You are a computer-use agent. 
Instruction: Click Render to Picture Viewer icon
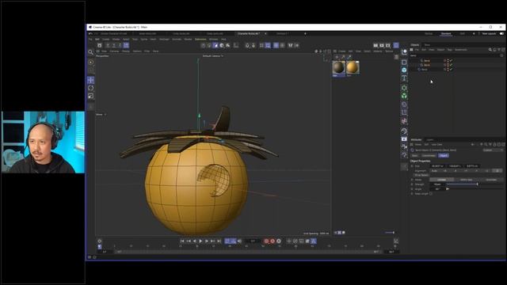pos(382,46)
